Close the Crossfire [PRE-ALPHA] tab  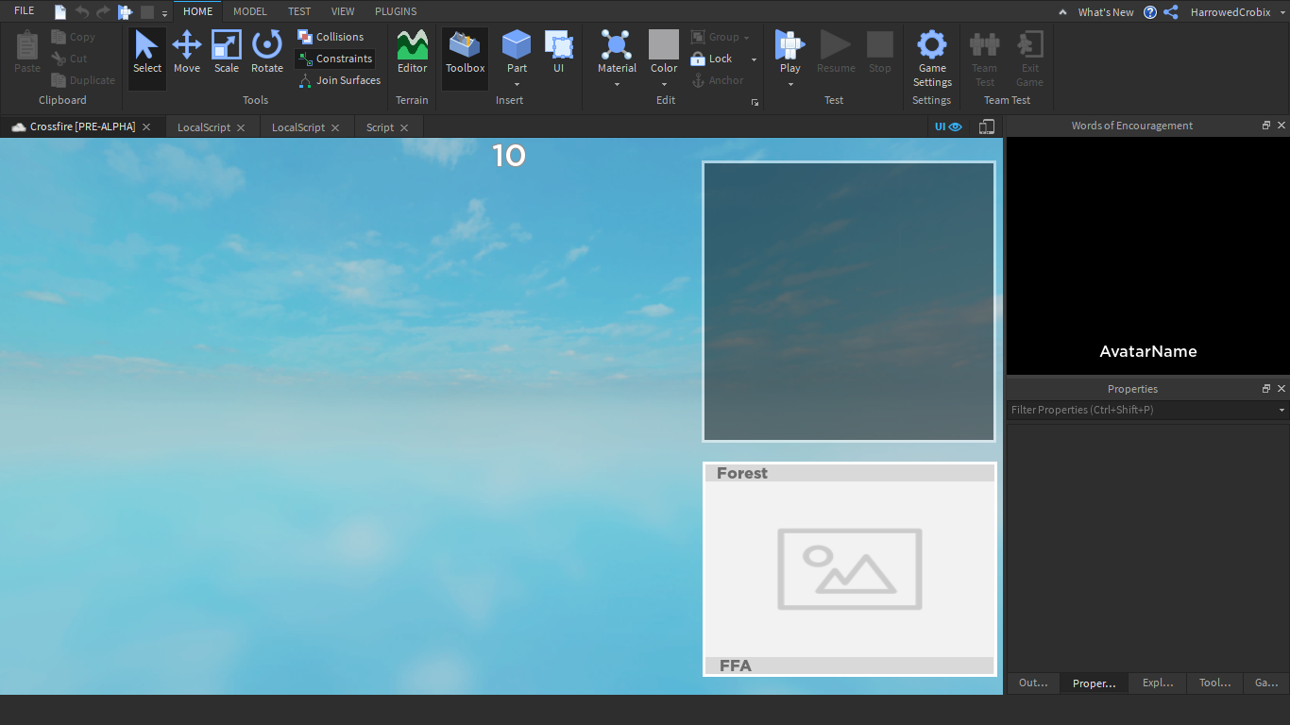146,127
